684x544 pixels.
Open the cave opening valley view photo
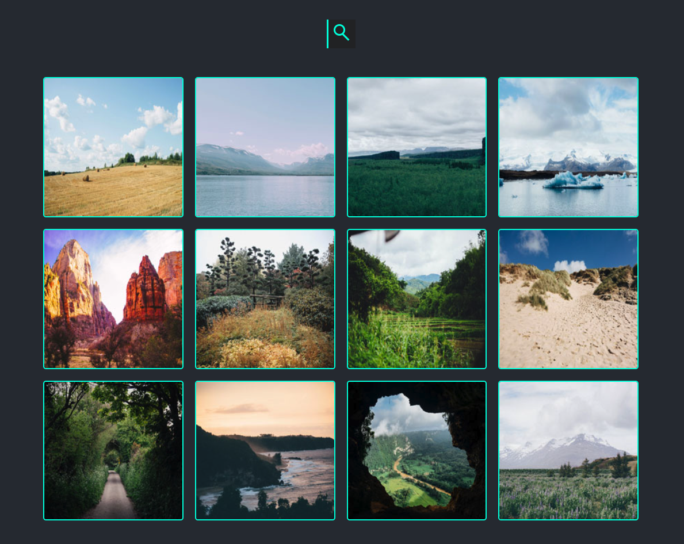click(x=416, y=451)
